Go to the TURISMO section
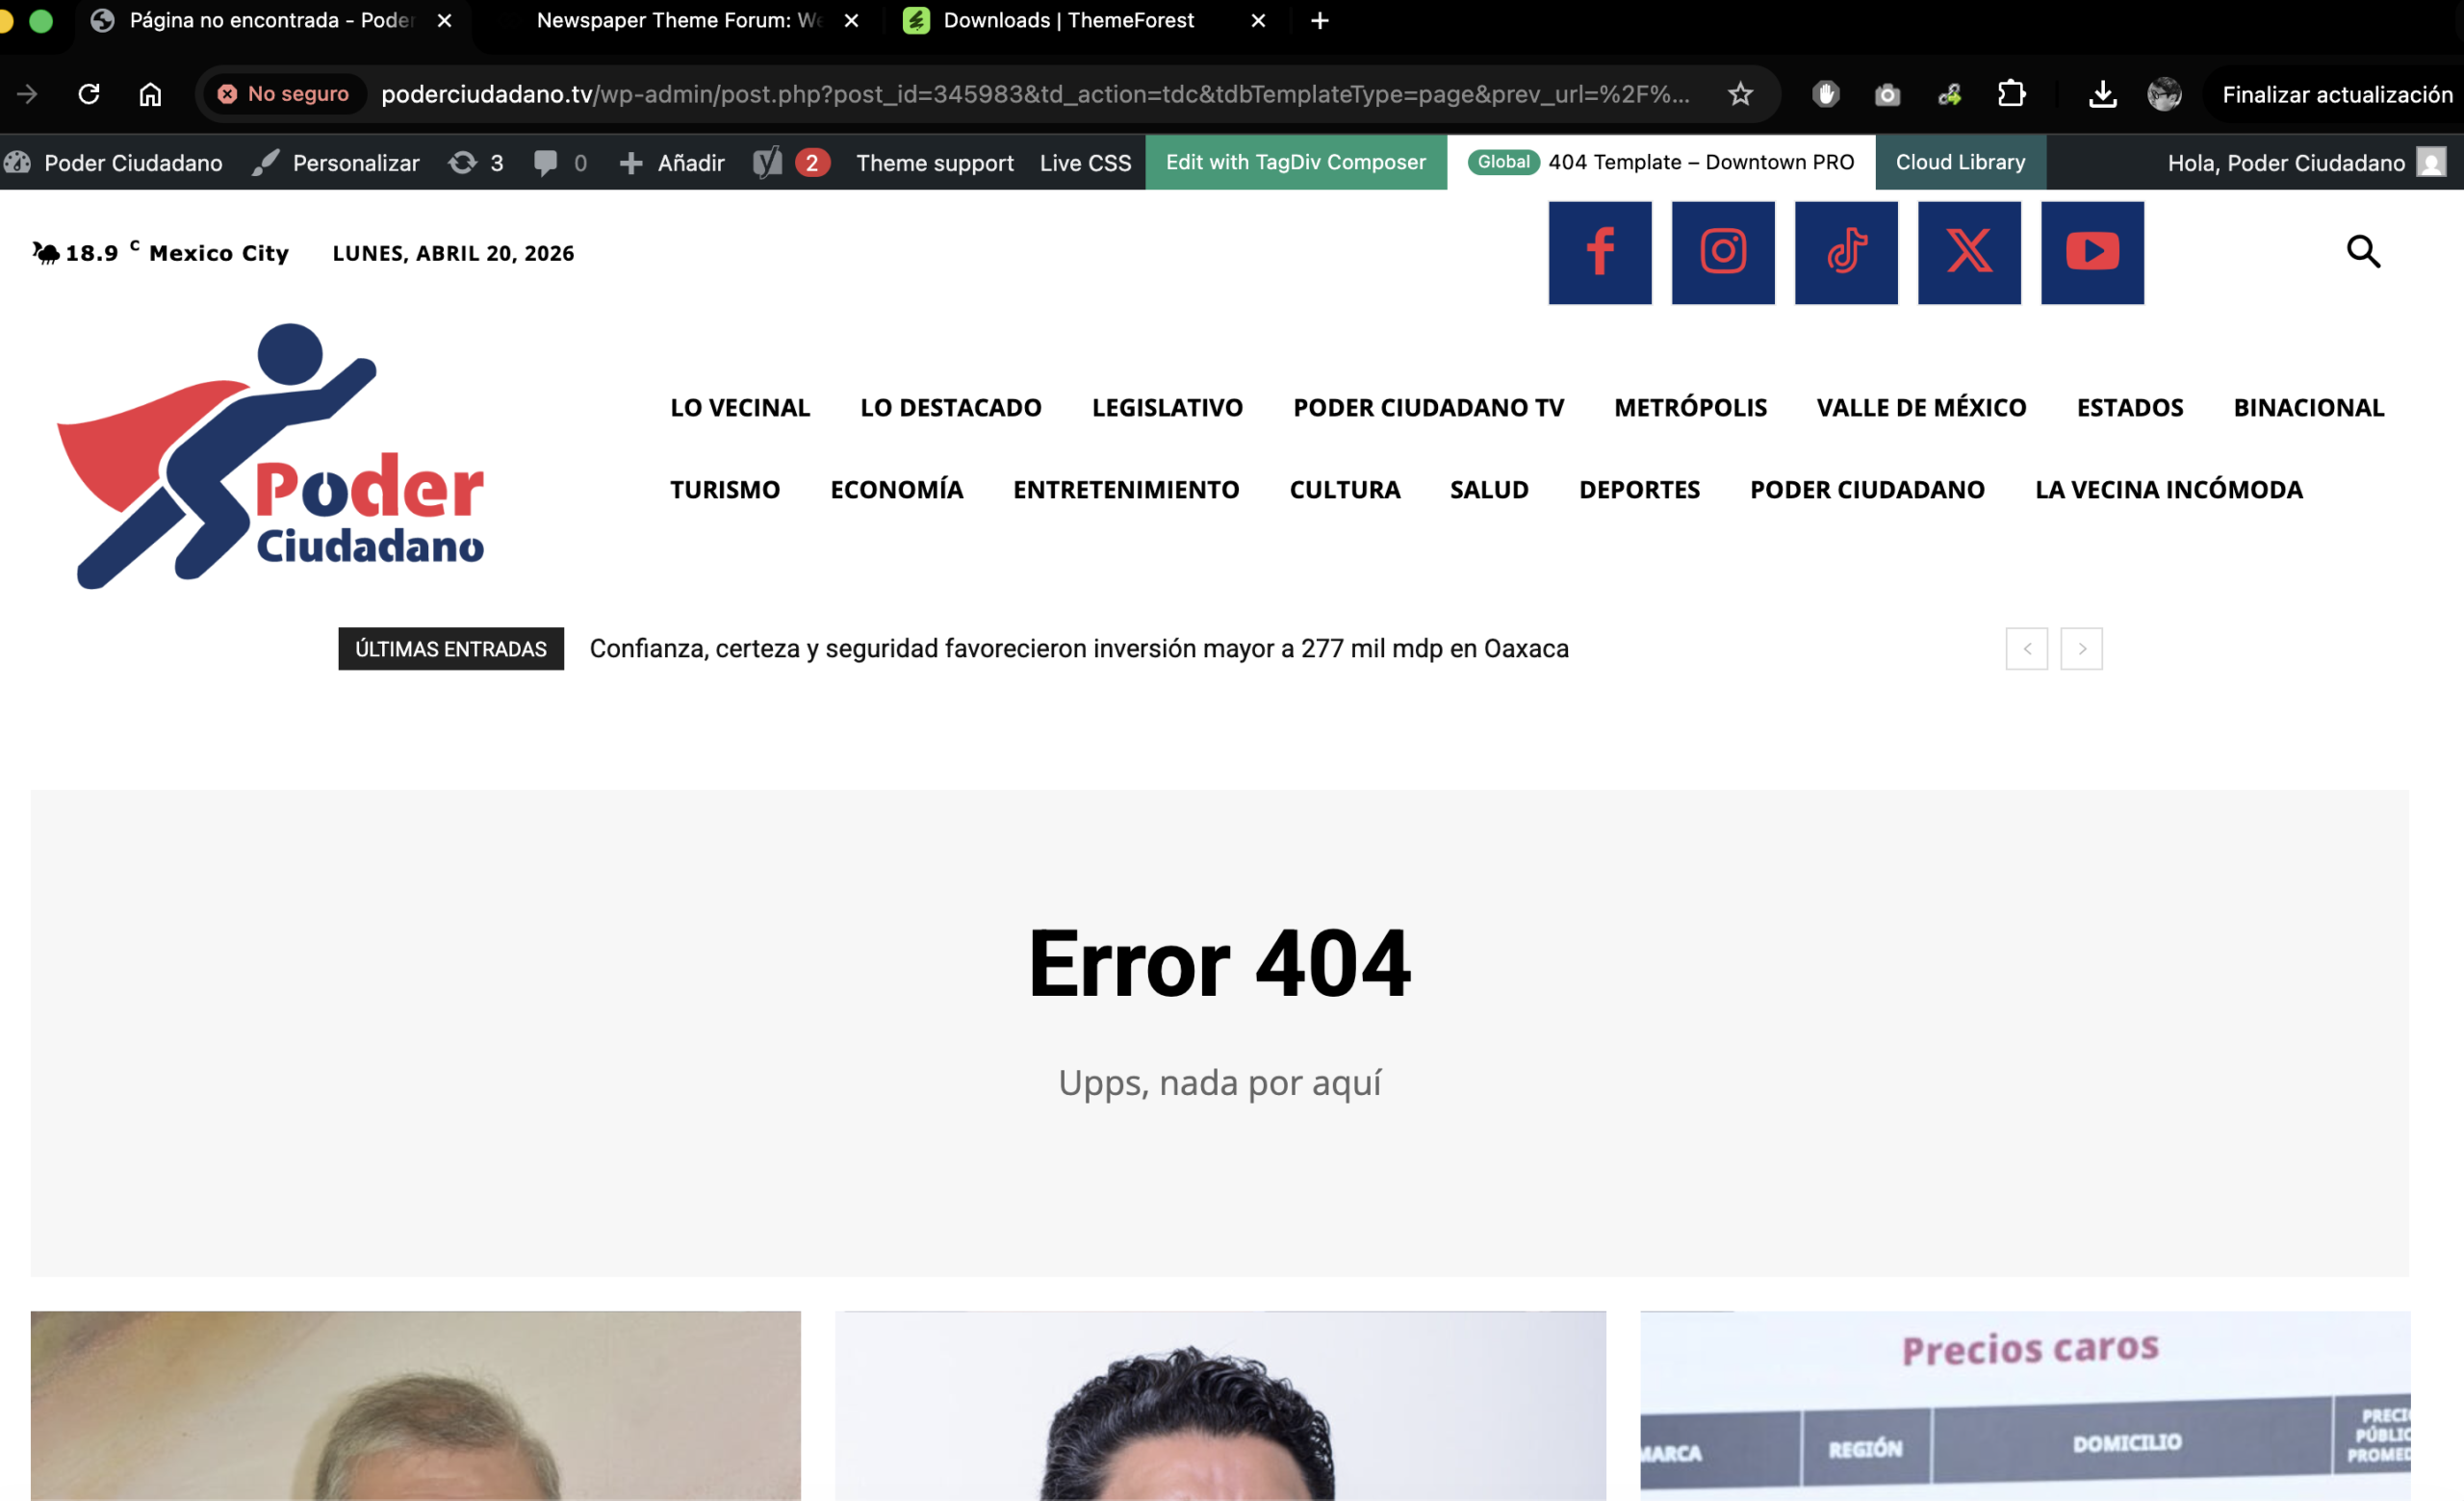Screen dimensions: 2464x1501 [x=725, y=490]
